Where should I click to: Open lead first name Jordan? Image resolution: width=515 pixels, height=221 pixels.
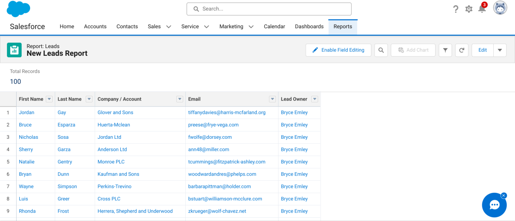pyautogui.click(x=26, y=112)
